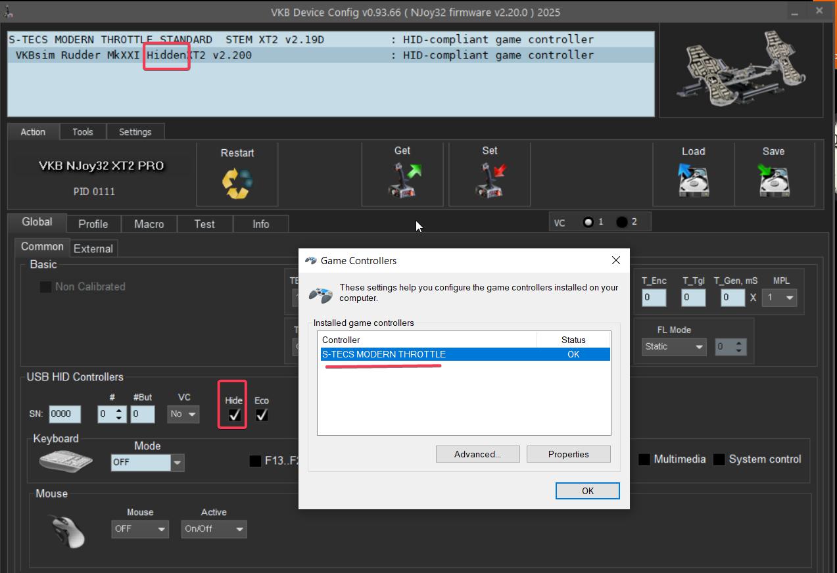The height and width of the screenshot is (573, 837).
Task: Switch to the Action tab
Action: (33, 131)
